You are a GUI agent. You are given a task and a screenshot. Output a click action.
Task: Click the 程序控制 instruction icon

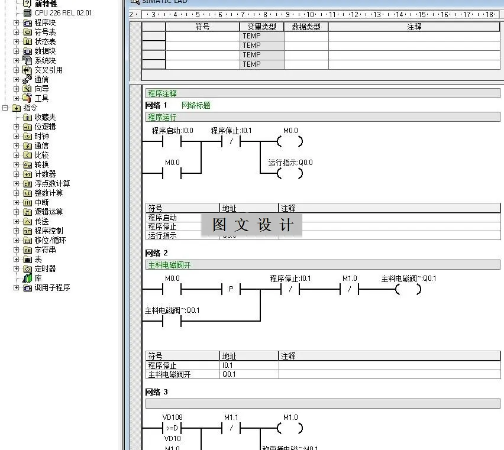pyautogui.click(x=27, y=231)
